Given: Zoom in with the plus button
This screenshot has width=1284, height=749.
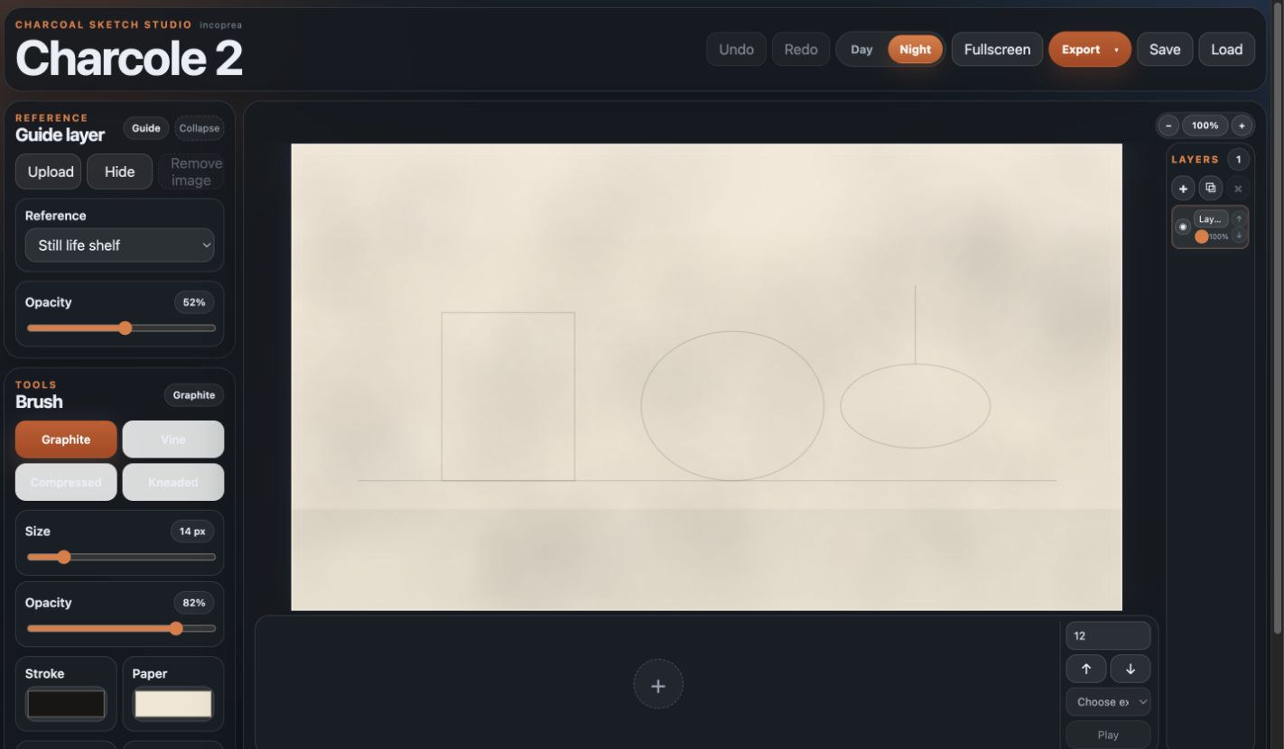Looking at the screenshot, I should [x=1242, y=125].
